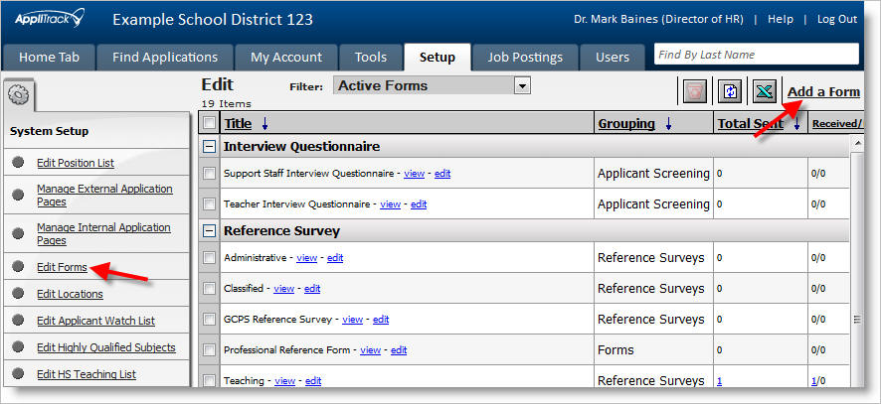Click the refresh icon in toolbar
The image size is (881, 404).
point(730,91)
